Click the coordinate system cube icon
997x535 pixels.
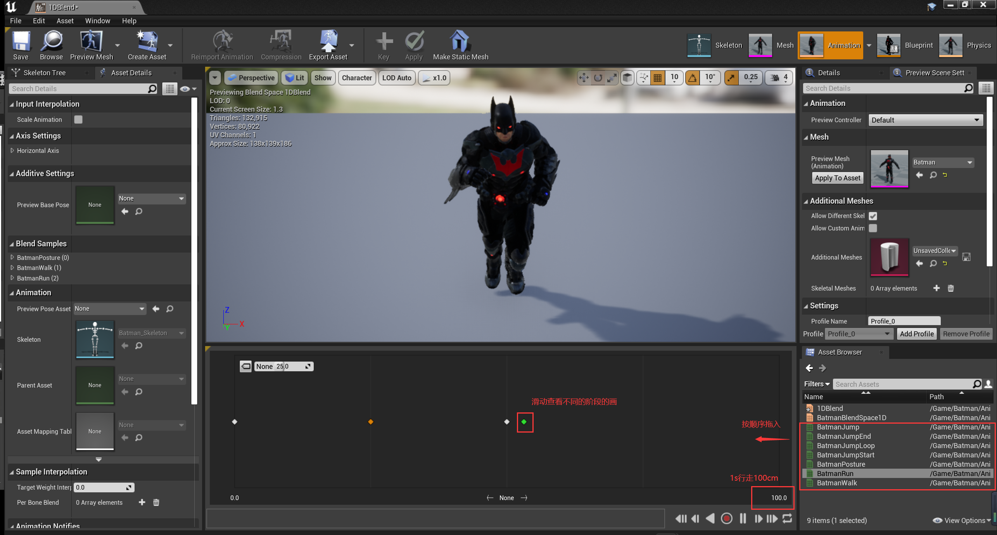(627, 78)
